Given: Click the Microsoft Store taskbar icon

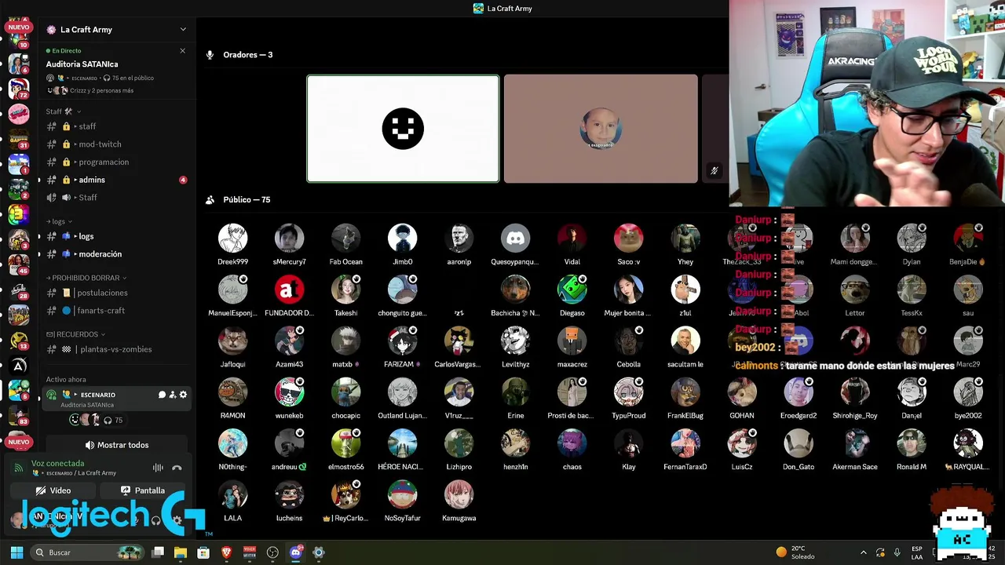Looking at the screenshot, I should [203, 552].
